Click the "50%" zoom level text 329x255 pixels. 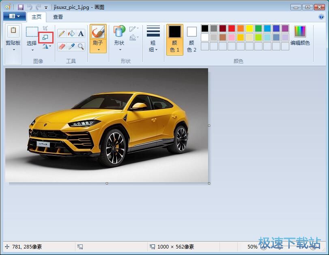[252, 246]
